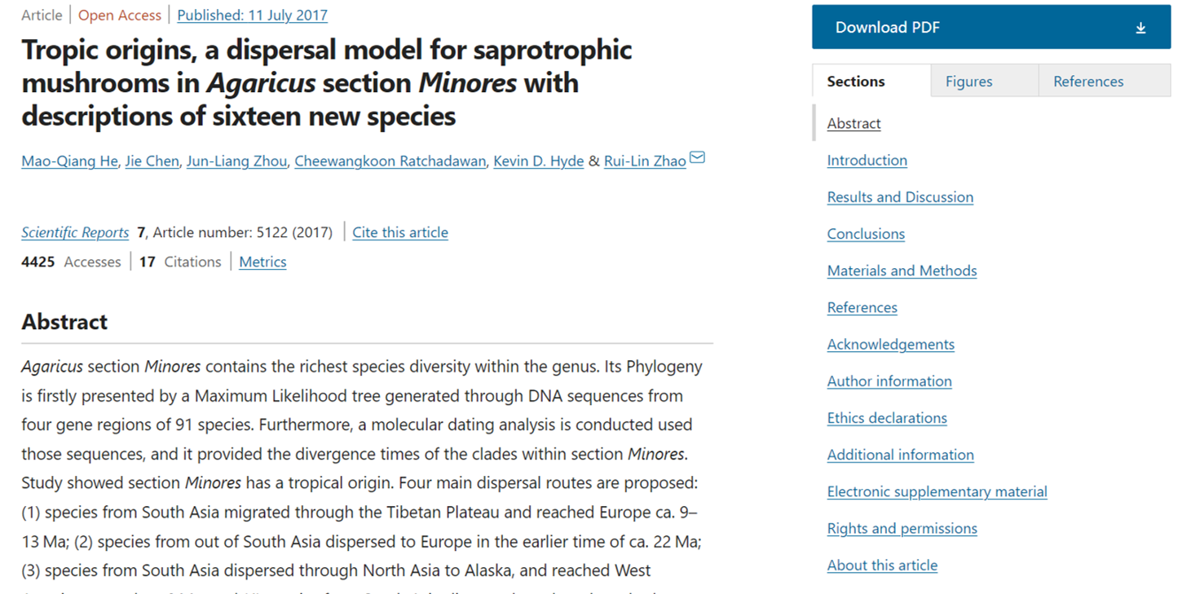Image resolution: width=1200 pixels, height=594 pixels.
Task: Open the Metrics link
Action: [x=262, y=262]
